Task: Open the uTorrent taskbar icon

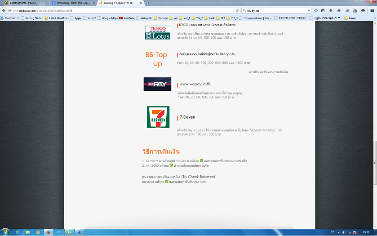Action: [x=69, y=232]
